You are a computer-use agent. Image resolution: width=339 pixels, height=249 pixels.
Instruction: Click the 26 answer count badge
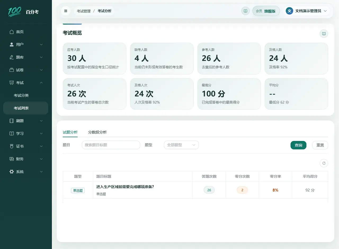[209, 190]
